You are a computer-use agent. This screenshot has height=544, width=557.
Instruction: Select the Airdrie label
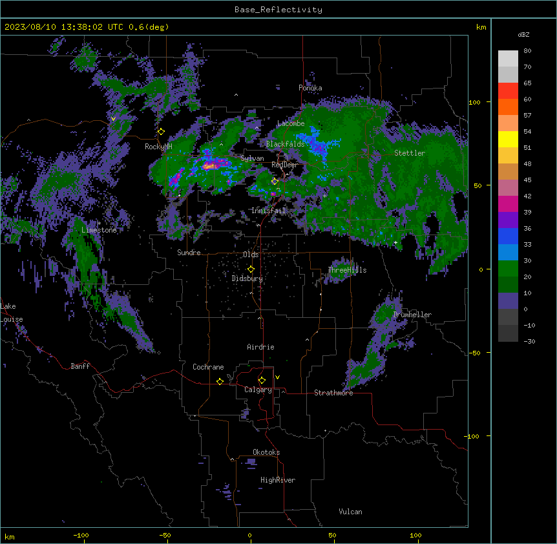[261, 347]
